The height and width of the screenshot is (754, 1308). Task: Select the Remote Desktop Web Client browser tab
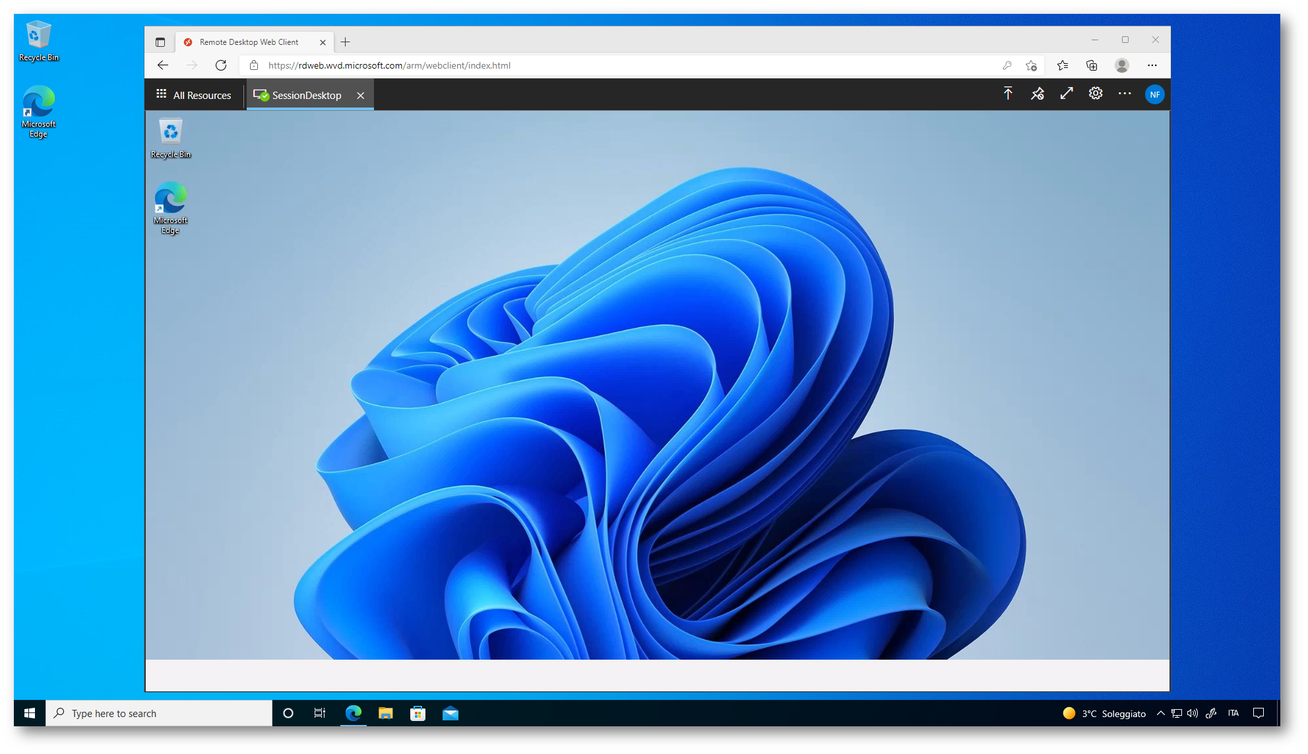point(254,42)
